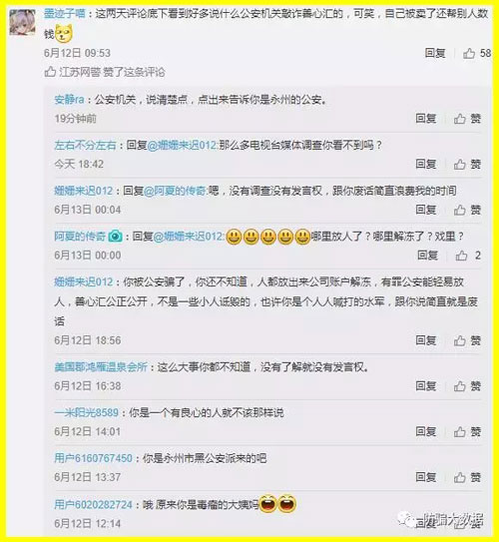Visit 用户6020282724's profile
Image resolution: width=499 pixels, height=542 pixels.
[x=93, y=504]
